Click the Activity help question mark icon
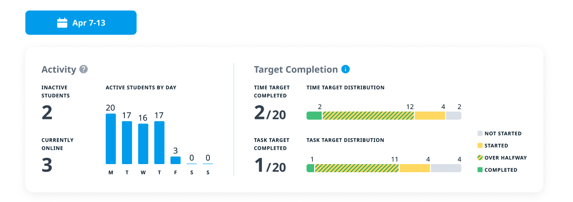 84,69
